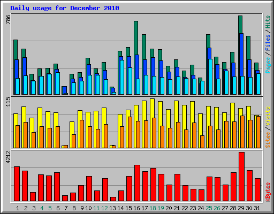Select the green Hits bar for day 1

[16, 50]
